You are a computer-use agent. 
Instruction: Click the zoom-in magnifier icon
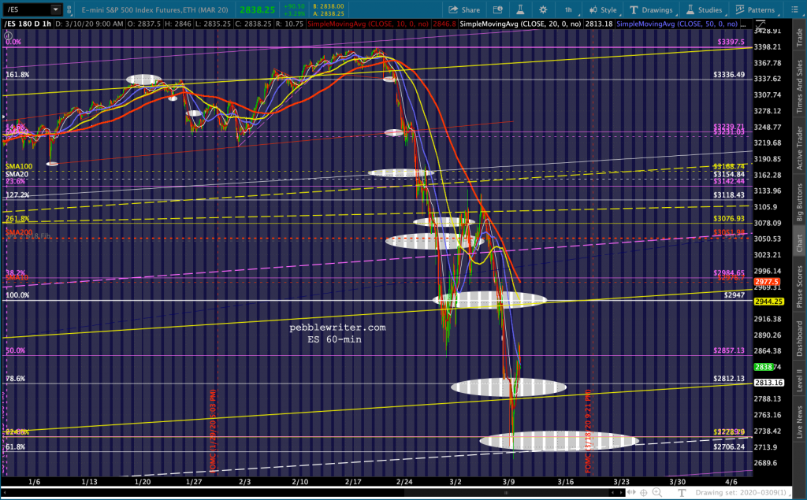[657, 492]
